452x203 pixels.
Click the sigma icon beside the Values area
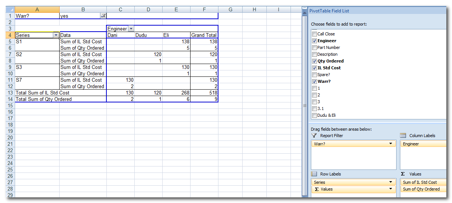[x=403, y=174]
